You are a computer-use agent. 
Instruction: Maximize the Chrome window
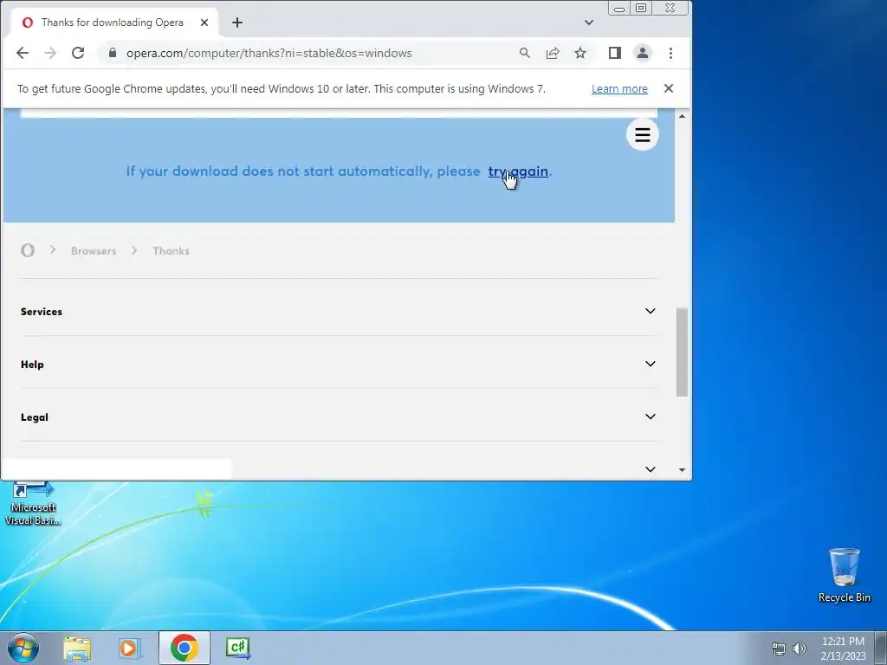pyautogui.click(x=641, y=8)
